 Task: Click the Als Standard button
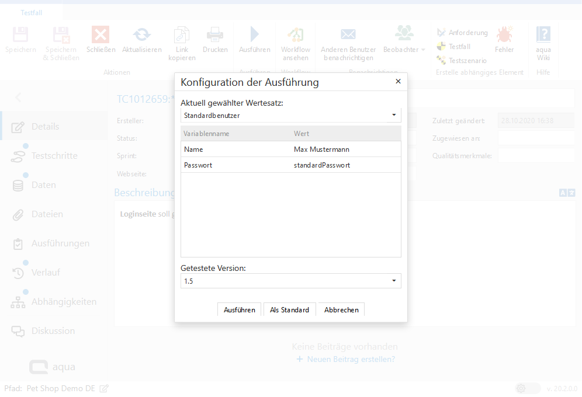click(x=289, y=309)
